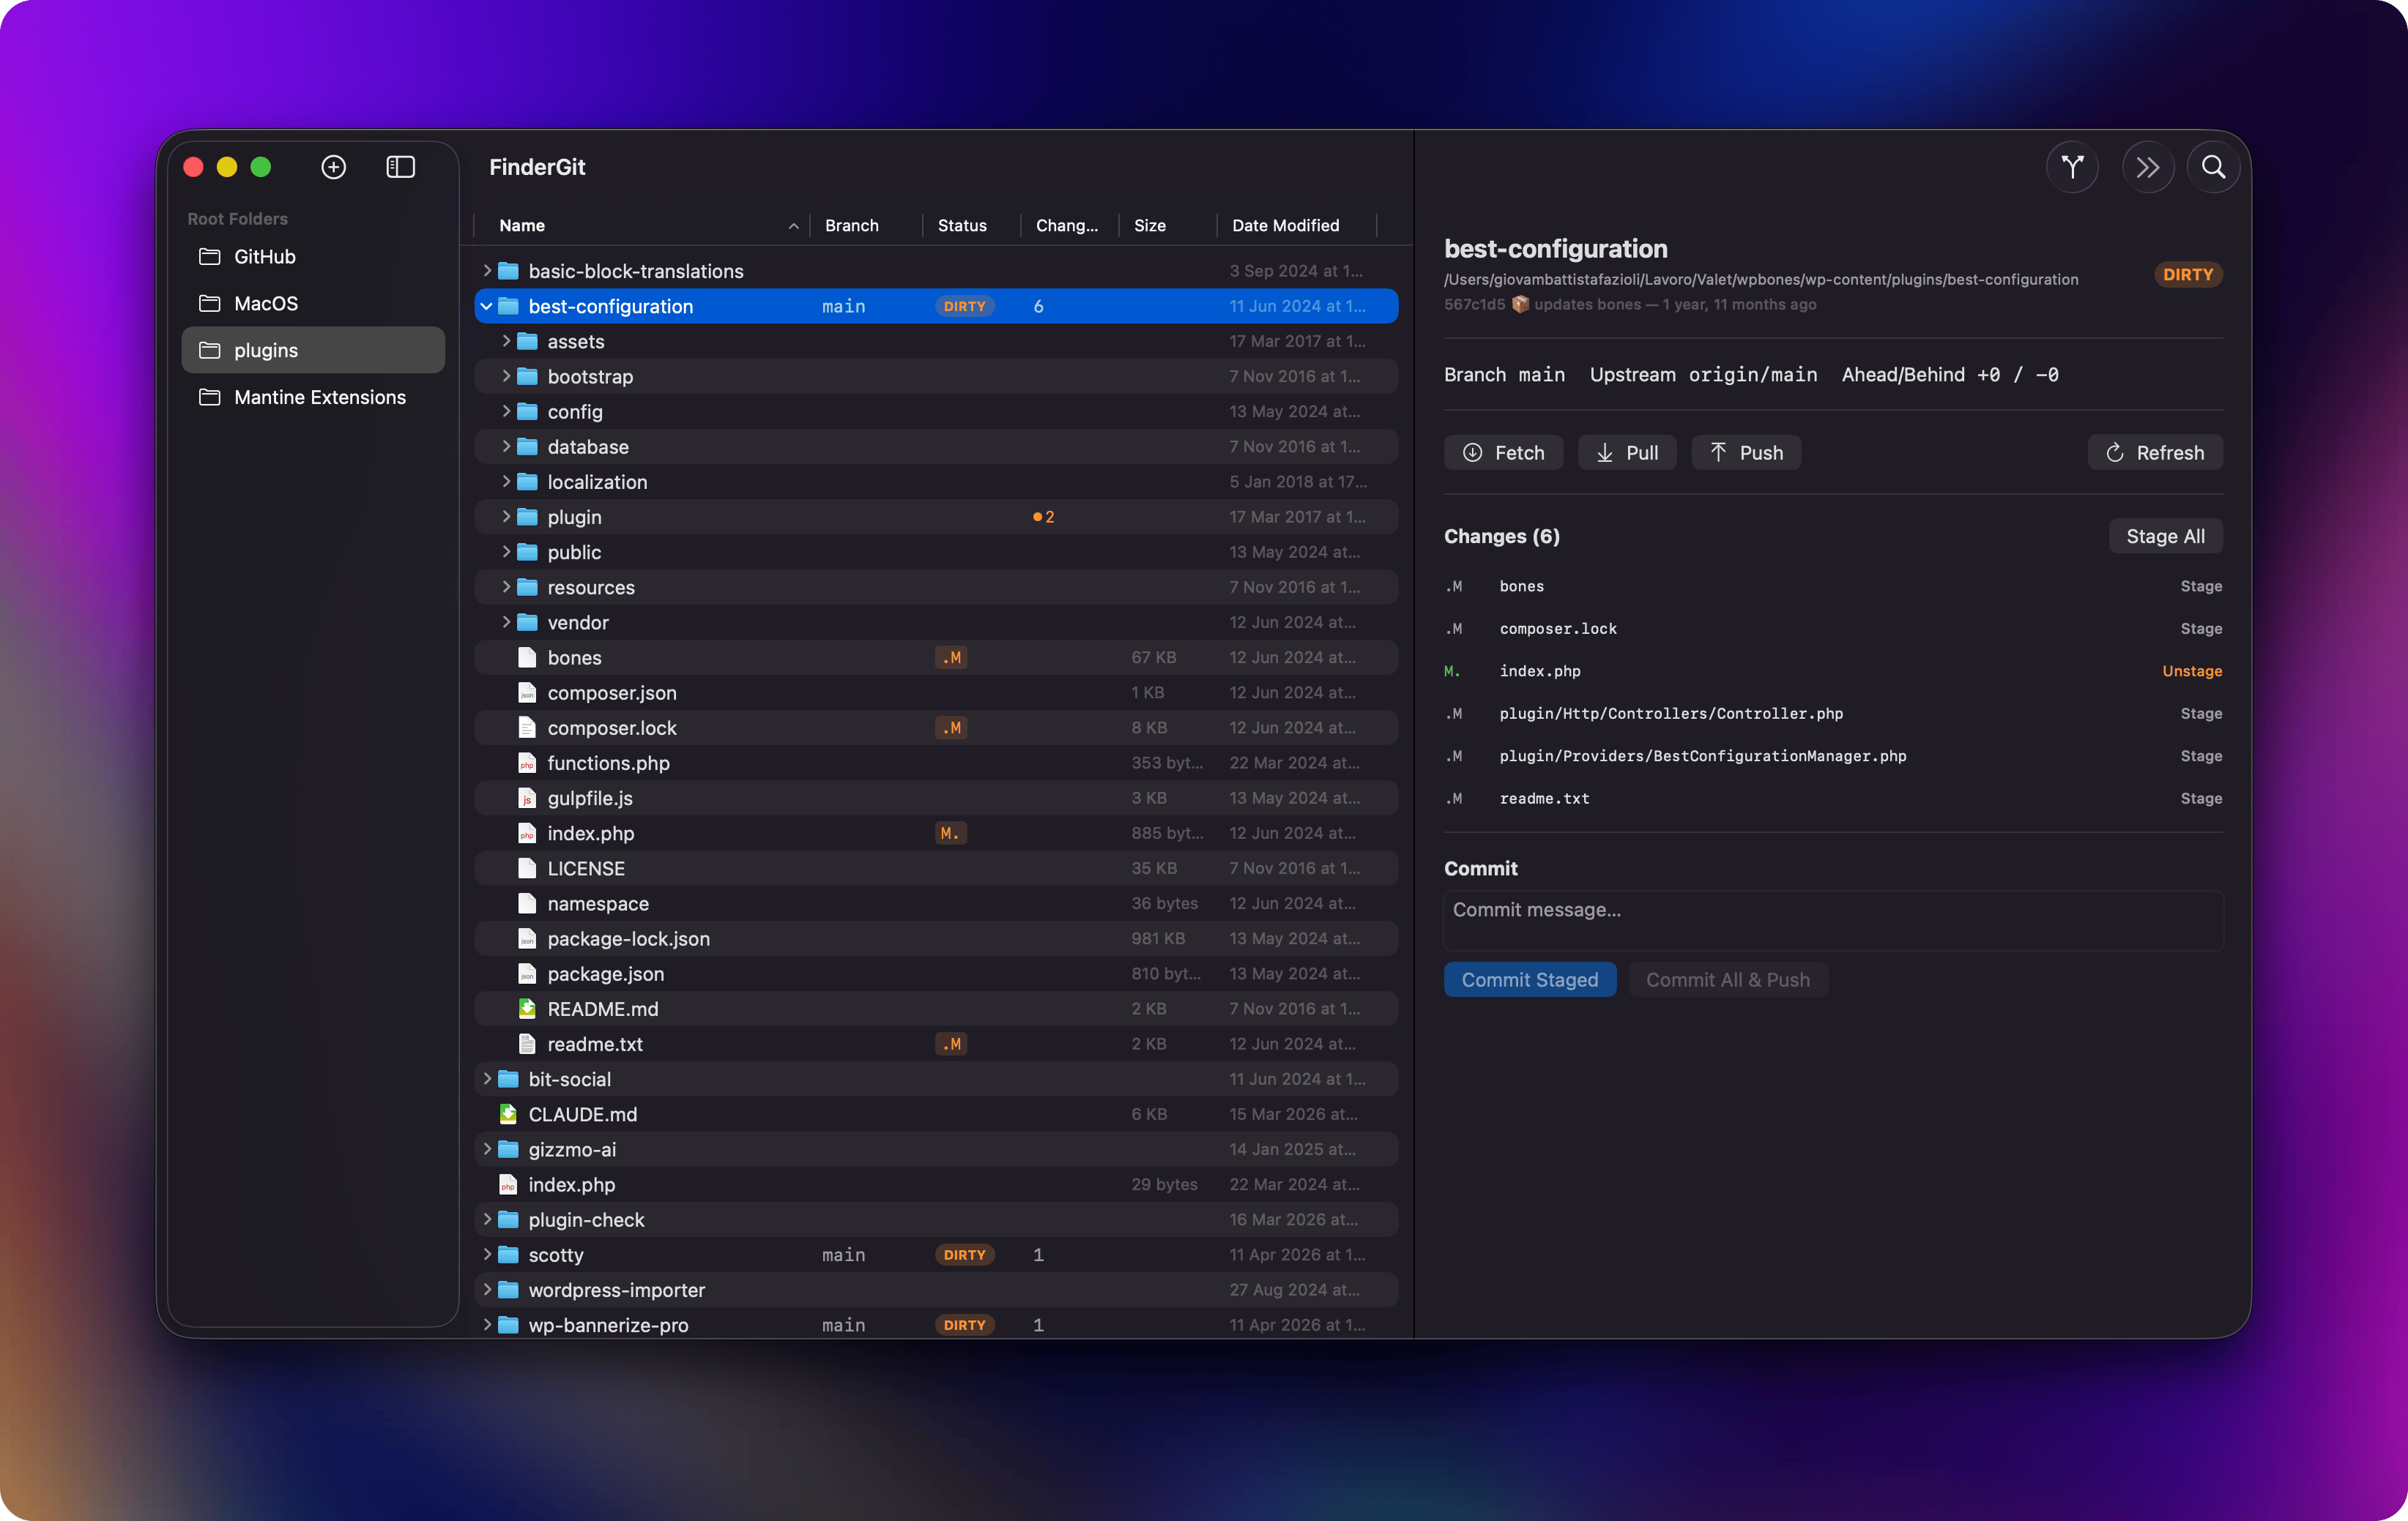
Task: Click Stage All to stage every change
Action: (x=2165, y=536)
